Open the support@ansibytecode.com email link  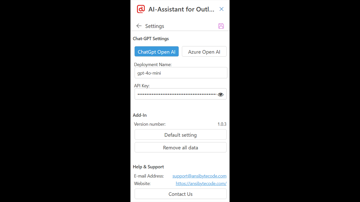200,176
